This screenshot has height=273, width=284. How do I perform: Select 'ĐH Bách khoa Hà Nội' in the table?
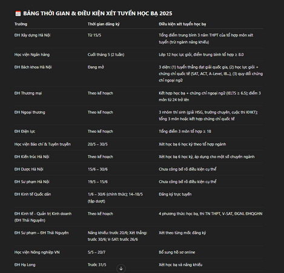click(x=33, y=67)
